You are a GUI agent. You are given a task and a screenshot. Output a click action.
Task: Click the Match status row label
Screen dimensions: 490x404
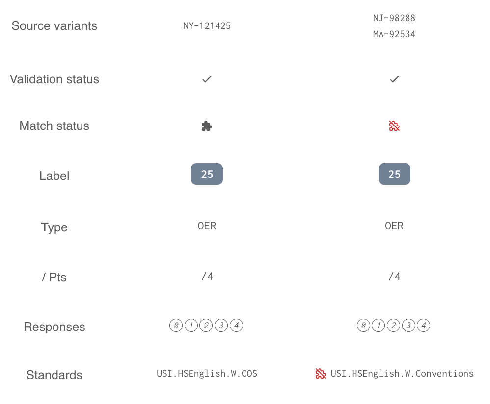pyautogui.click(x=54, y=126)
